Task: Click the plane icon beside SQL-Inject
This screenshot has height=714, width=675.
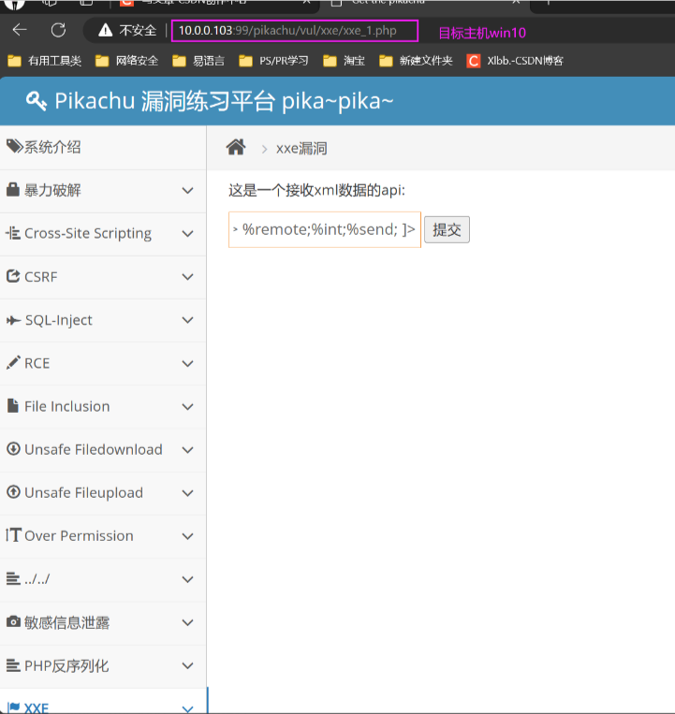Action: point(14,320)
